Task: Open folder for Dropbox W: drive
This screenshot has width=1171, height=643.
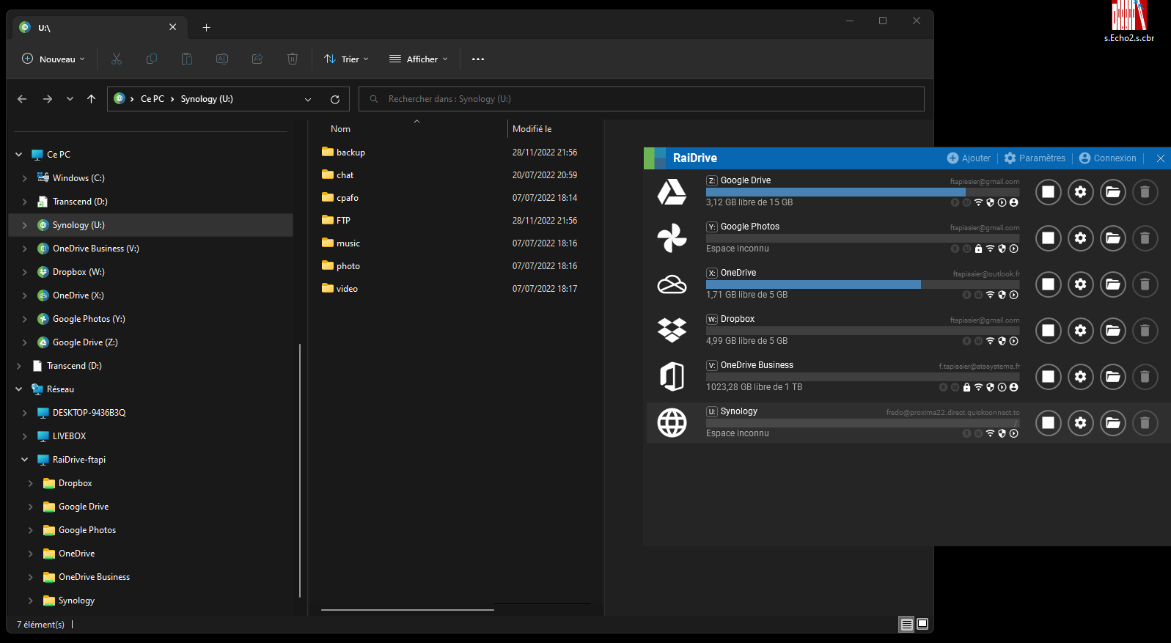Action: pyautogui.click(x=1113, y=331)
